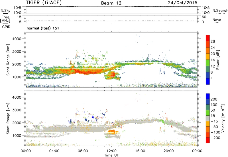Click the orange negative-velocity patch near 12:00
Image resolution: width=228 pixels, height=157 pixels.
pyautogui.click(x=111, y=131)
